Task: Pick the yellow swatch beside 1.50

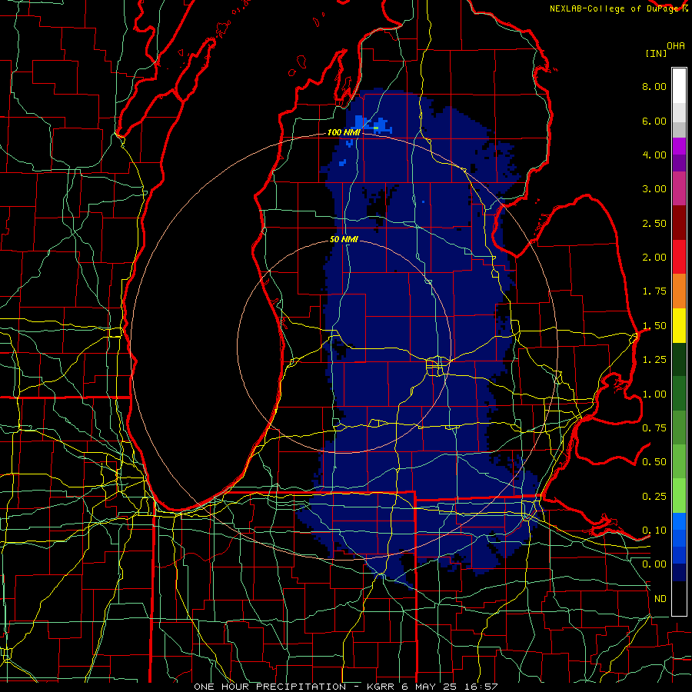Action: tap(679, 325)
